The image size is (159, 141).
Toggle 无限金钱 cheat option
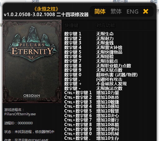tap(105, 43)
